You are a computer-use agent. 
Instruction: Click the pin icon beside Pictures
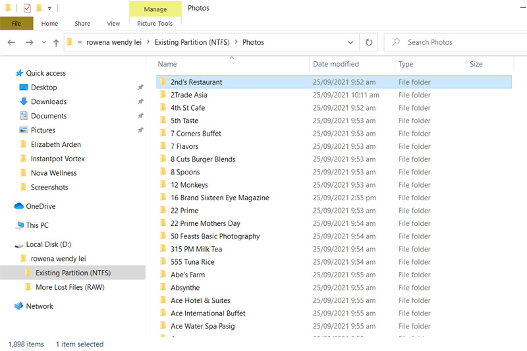pyautogui.click(x=140, y=130)
